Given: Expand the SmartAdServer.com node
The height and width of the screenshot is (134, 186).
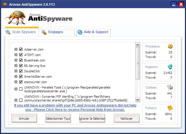Looking at the screenshot, I should click(x=16, y=76).
